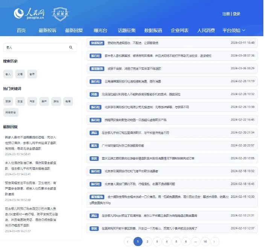Select the 网络安全 hot keyword tag
The height and width of the screenshot is (249, 266).
point(11,112)
